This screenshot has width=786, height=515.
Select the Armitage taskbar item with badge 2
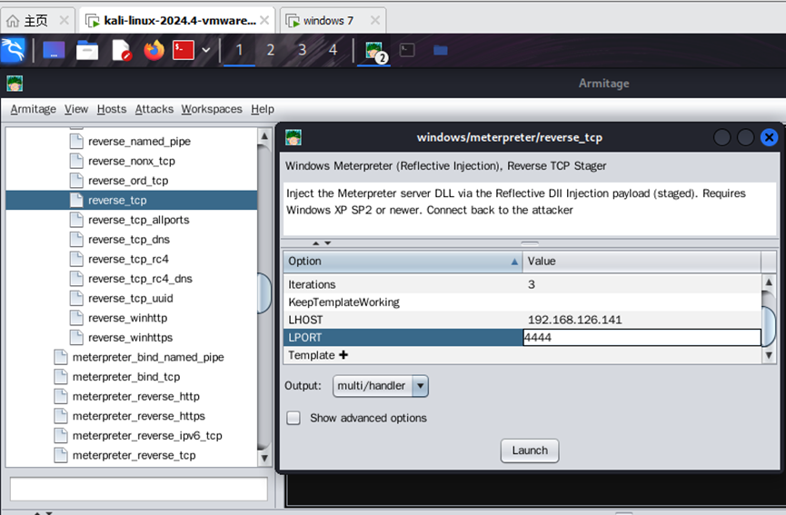374,51
